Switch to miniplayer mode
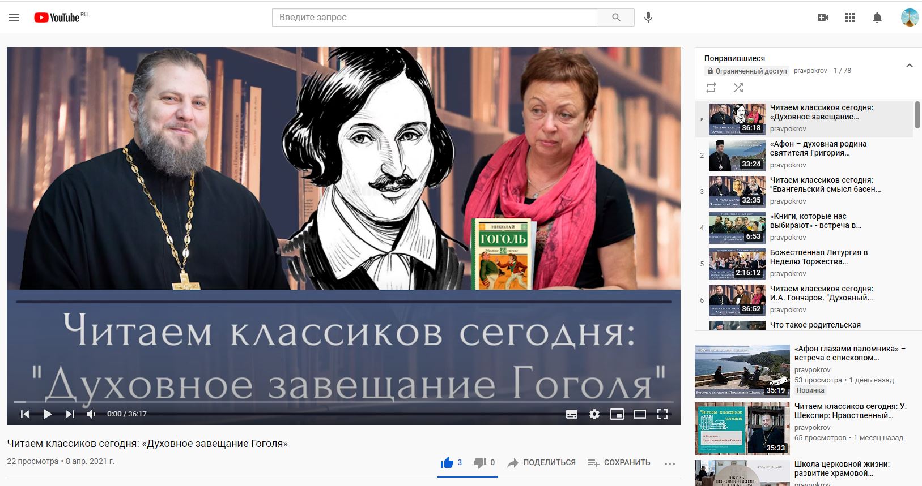922x486 pixels. [617, 414]
